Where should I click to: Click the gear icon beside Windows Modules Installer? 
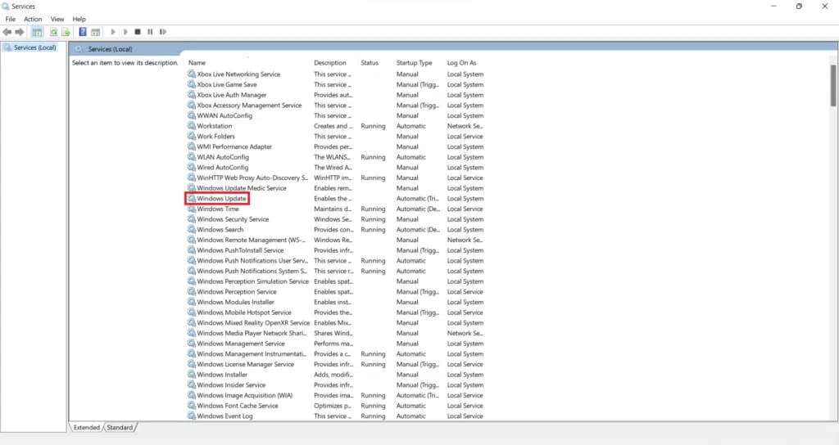[192, 303]
